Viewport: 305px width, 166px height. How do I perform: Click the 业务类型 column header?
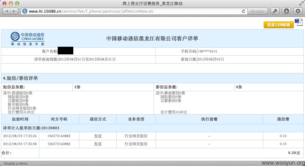point(136,119)
